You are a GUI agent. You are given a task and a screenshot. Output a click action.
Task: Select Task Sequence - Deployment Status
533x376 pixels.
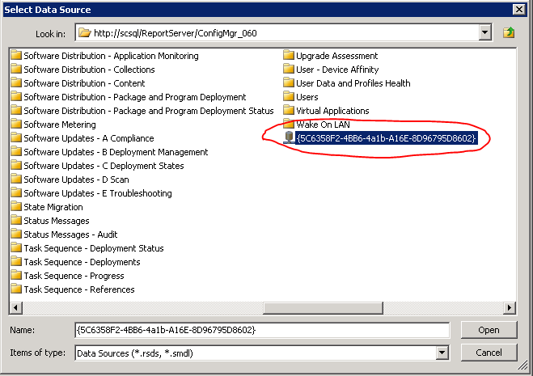tap(94, 248)
